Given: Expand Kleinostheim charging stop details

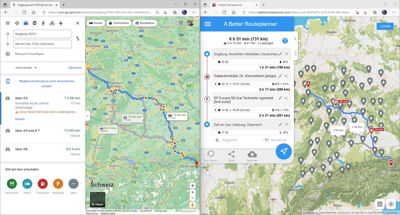Looking at the screenshot, I should click(x=215, y=84).
